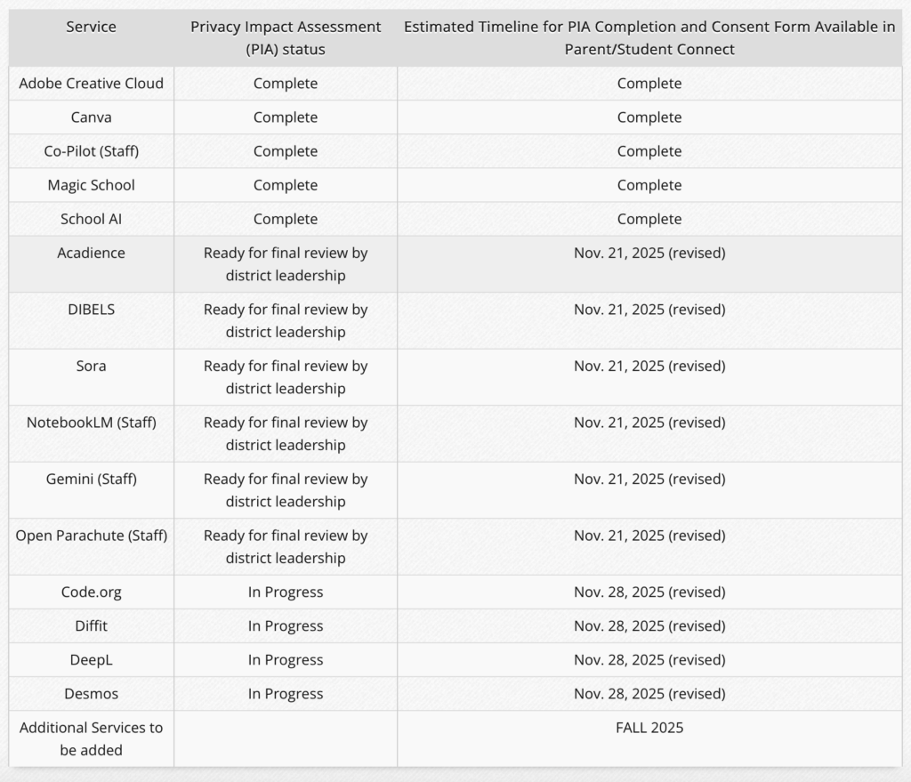Select the "School AI" row label

91,219
